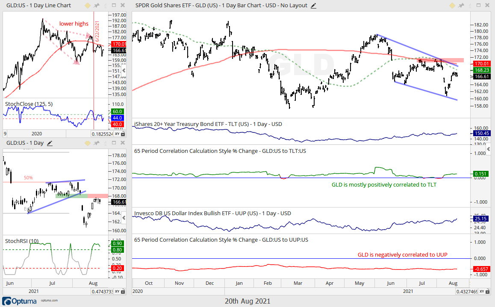Click the yellow diamond icon on GLD:US 1 Day panel
495x307 pixels.
(88, 143)
